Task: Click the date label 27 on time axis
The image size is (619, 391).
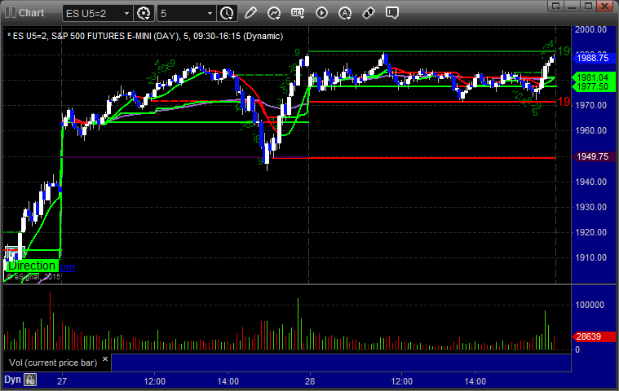Action: click(62, 381)
